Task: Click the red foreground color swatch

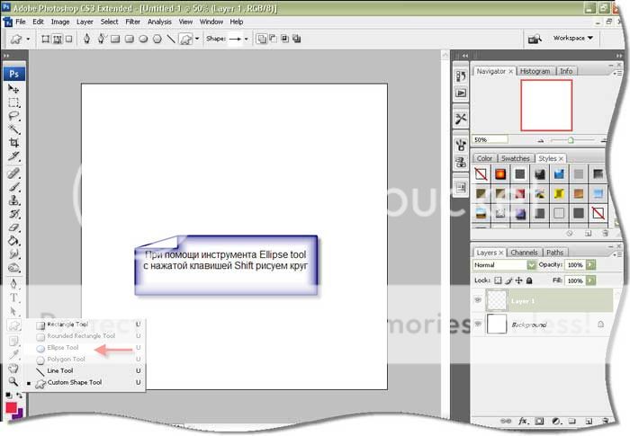Action: click(x=12, y=408)
